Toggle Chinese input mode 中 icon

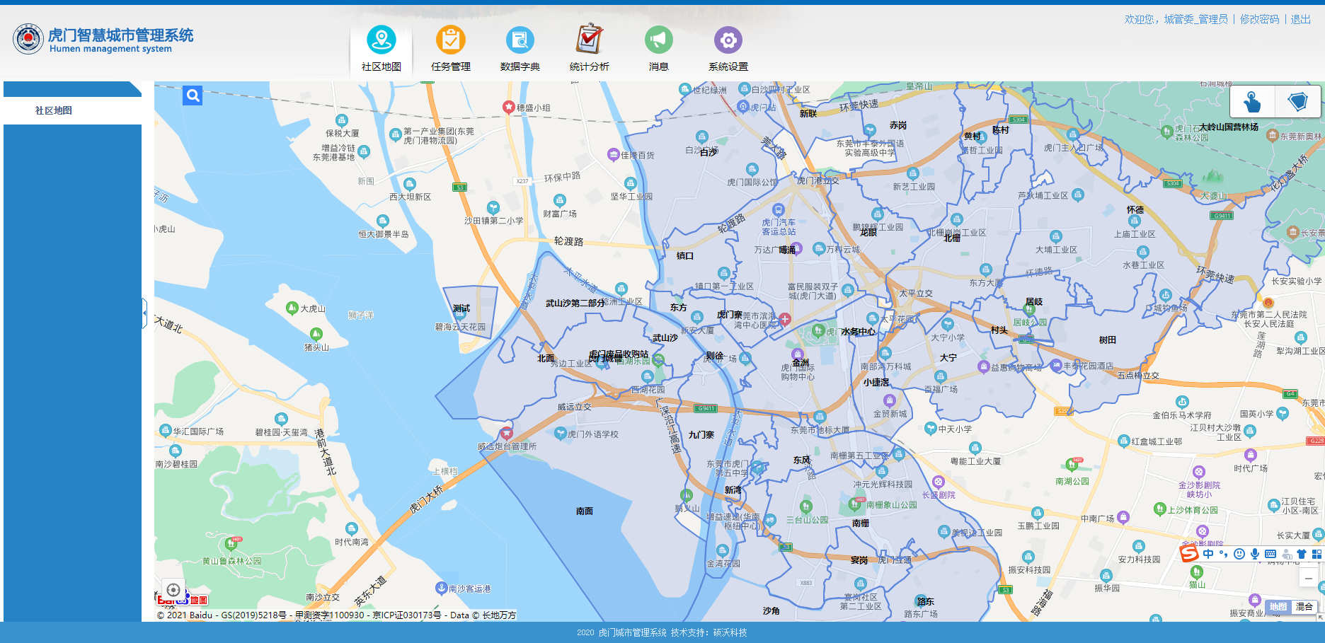click(x=1208, y=554)
